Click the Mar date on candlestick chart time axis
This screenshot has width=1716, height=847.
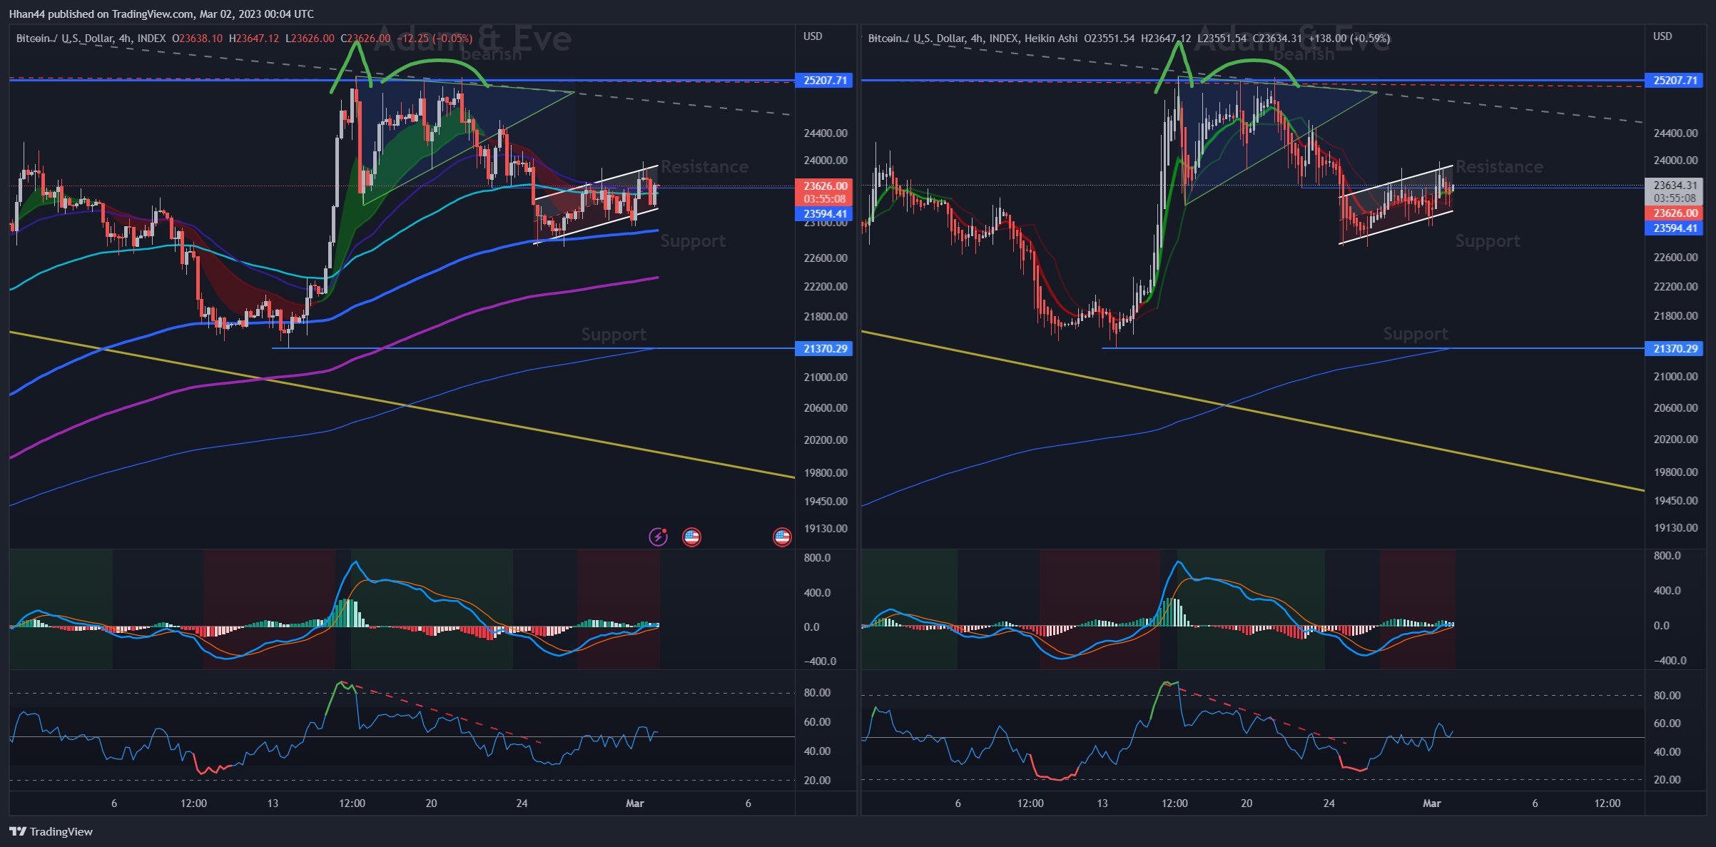(634, 803)
